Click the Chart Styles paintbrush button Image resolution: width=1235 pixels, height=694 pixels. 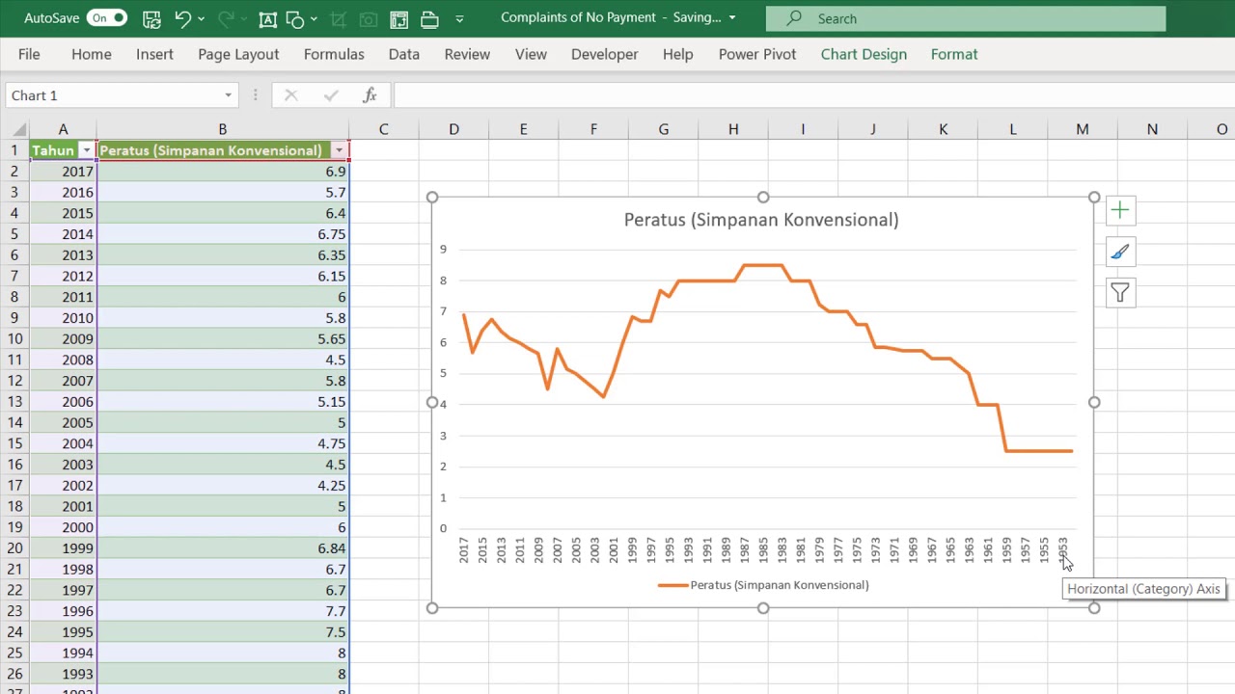point(1120,252)
